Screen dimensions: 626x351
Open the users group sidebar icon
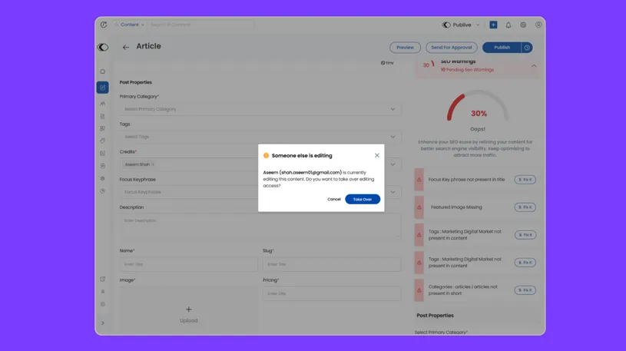(x=103, y=104)
